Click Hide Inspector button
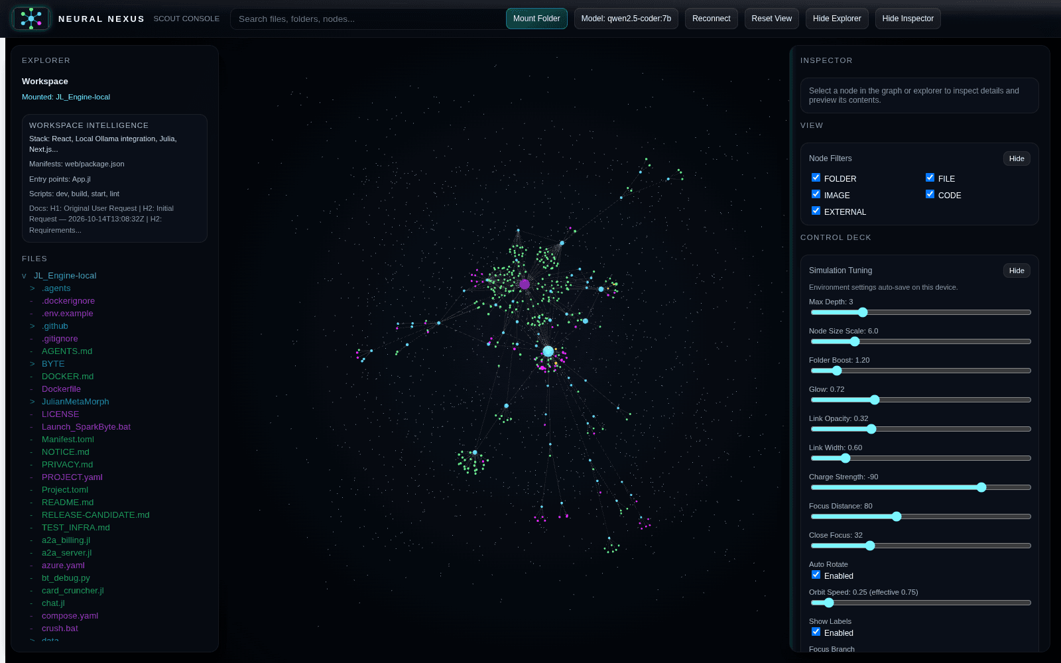The image size is (1061, 663). click(908, 19)
